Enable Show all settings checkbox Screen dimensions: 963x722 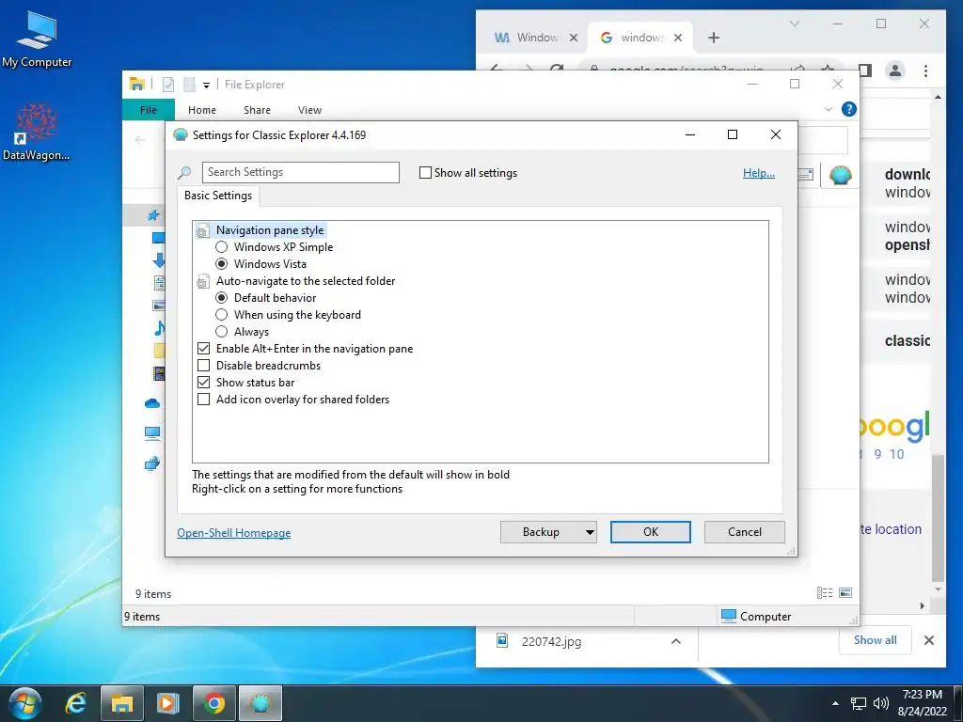coord(425,173)
